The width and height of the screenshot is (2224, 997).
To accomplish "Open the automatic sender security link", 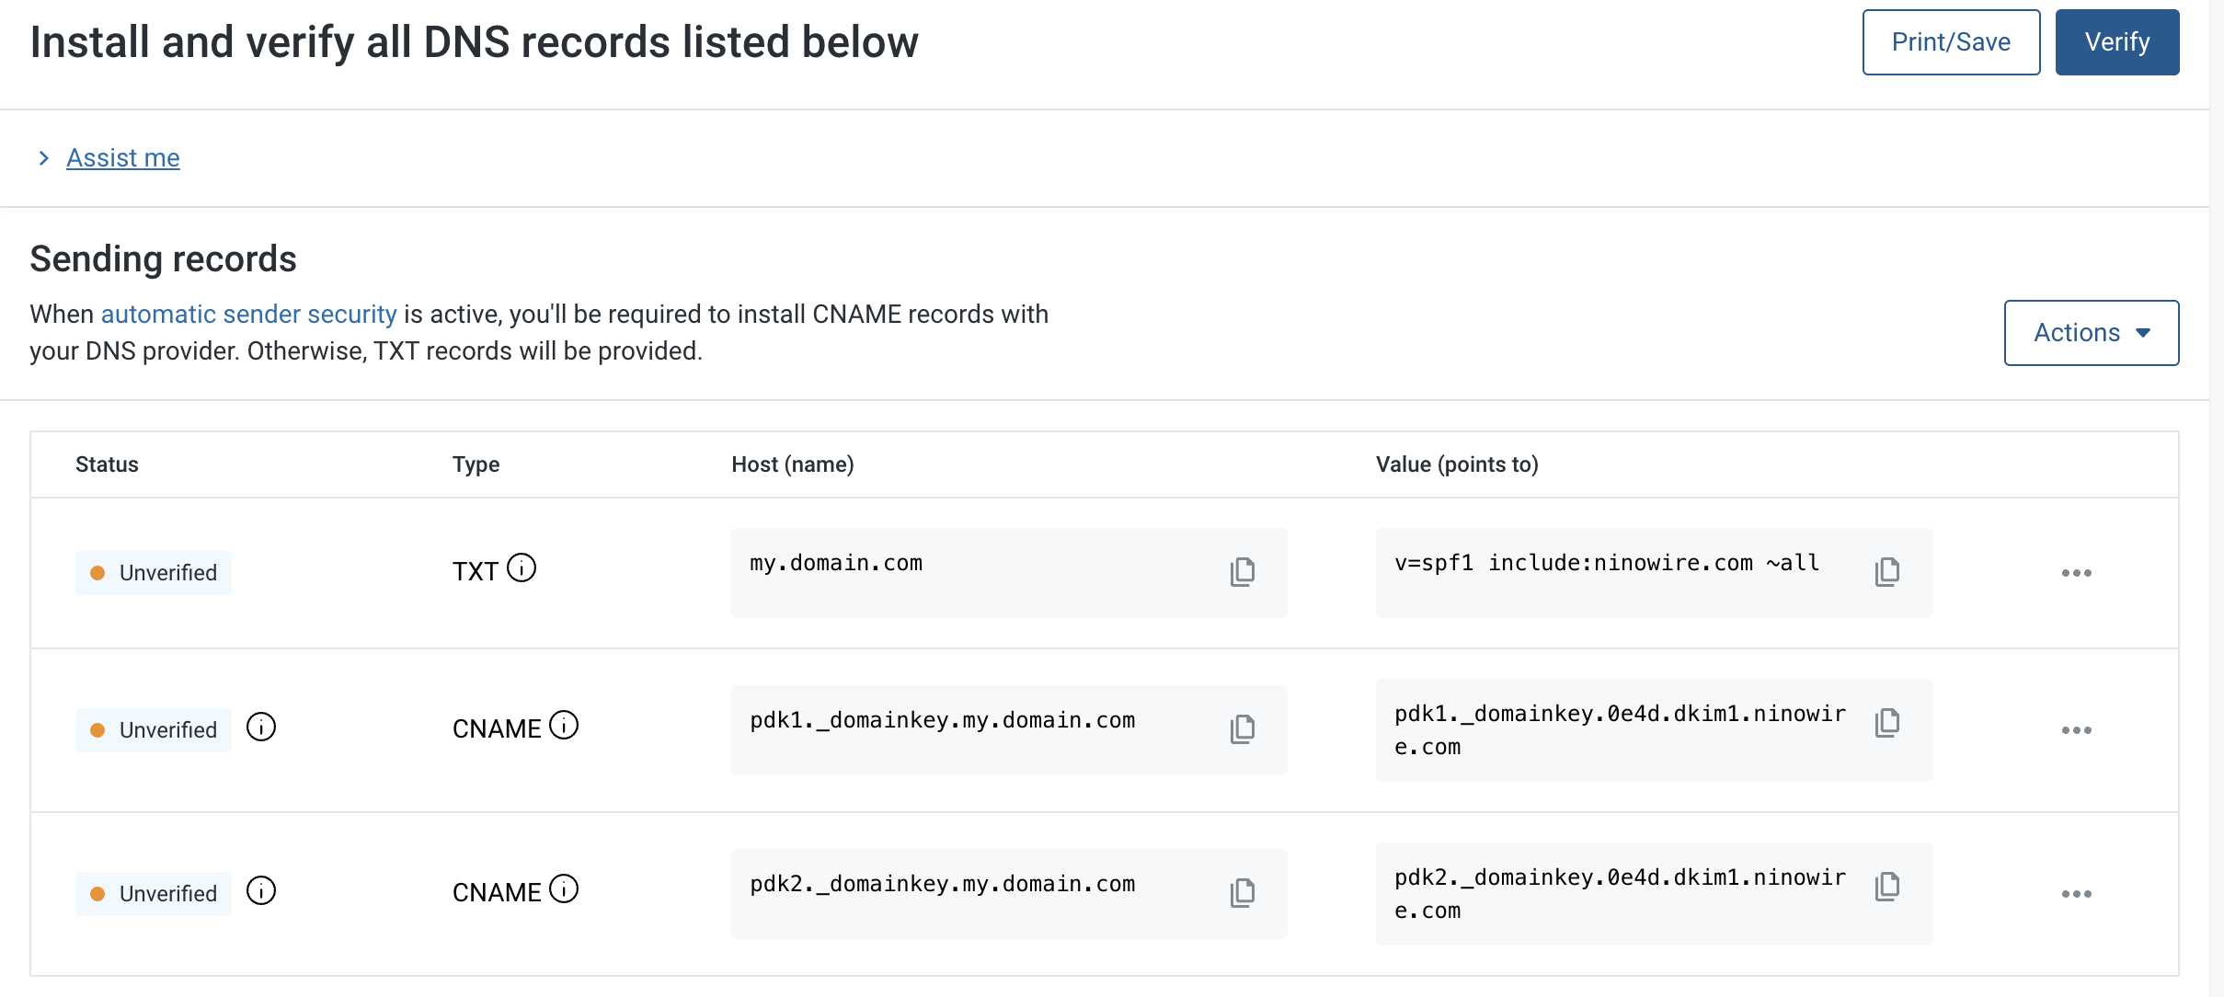I will 248,315.
